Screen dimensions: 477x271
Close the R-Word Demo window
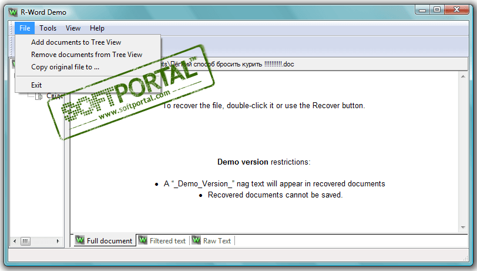[x=456, y=10]
